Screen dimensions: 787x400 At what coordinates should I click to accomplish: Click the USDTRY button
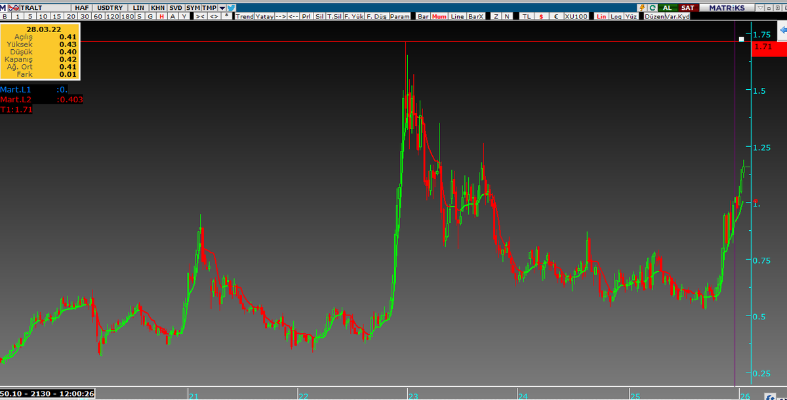click(110, 8)
